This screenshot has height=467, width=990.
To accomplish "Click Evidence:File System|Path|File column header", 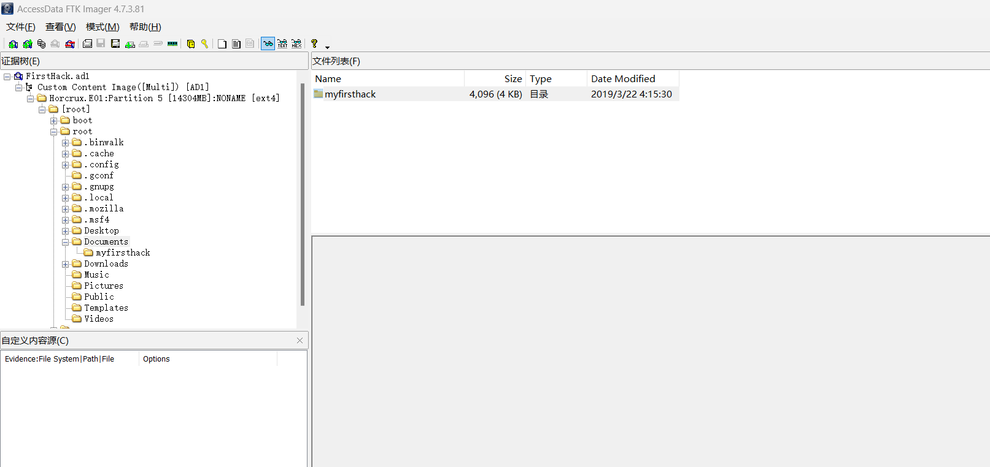I will pyautogui.click(x=70, y=359).
